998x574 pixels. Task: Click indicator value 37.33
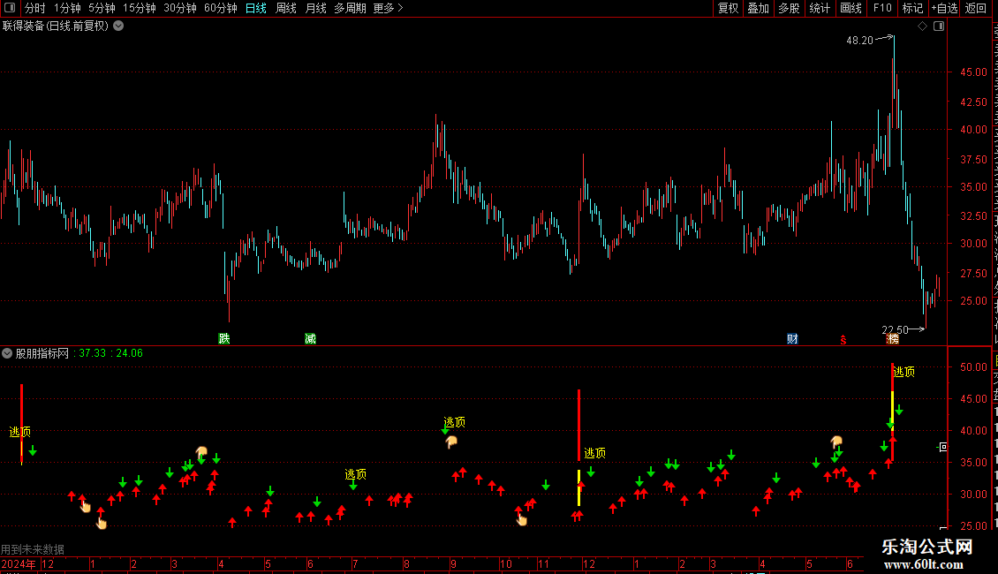pos(92,353)
